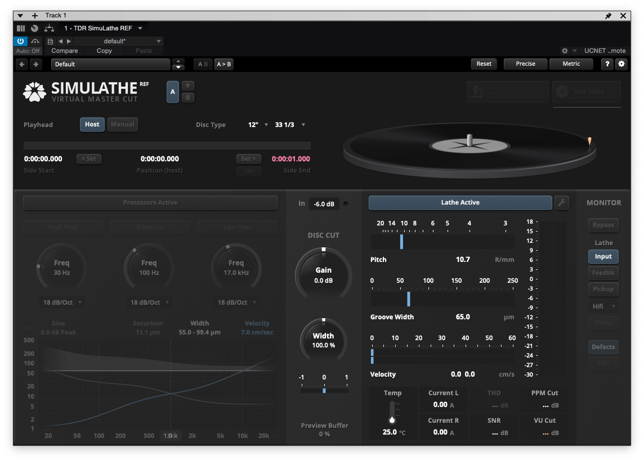Image resolution: width=644 pixels, height=461 pixels.
Task: Click the Disc Cut Width knob
Action: coord(324,340)
